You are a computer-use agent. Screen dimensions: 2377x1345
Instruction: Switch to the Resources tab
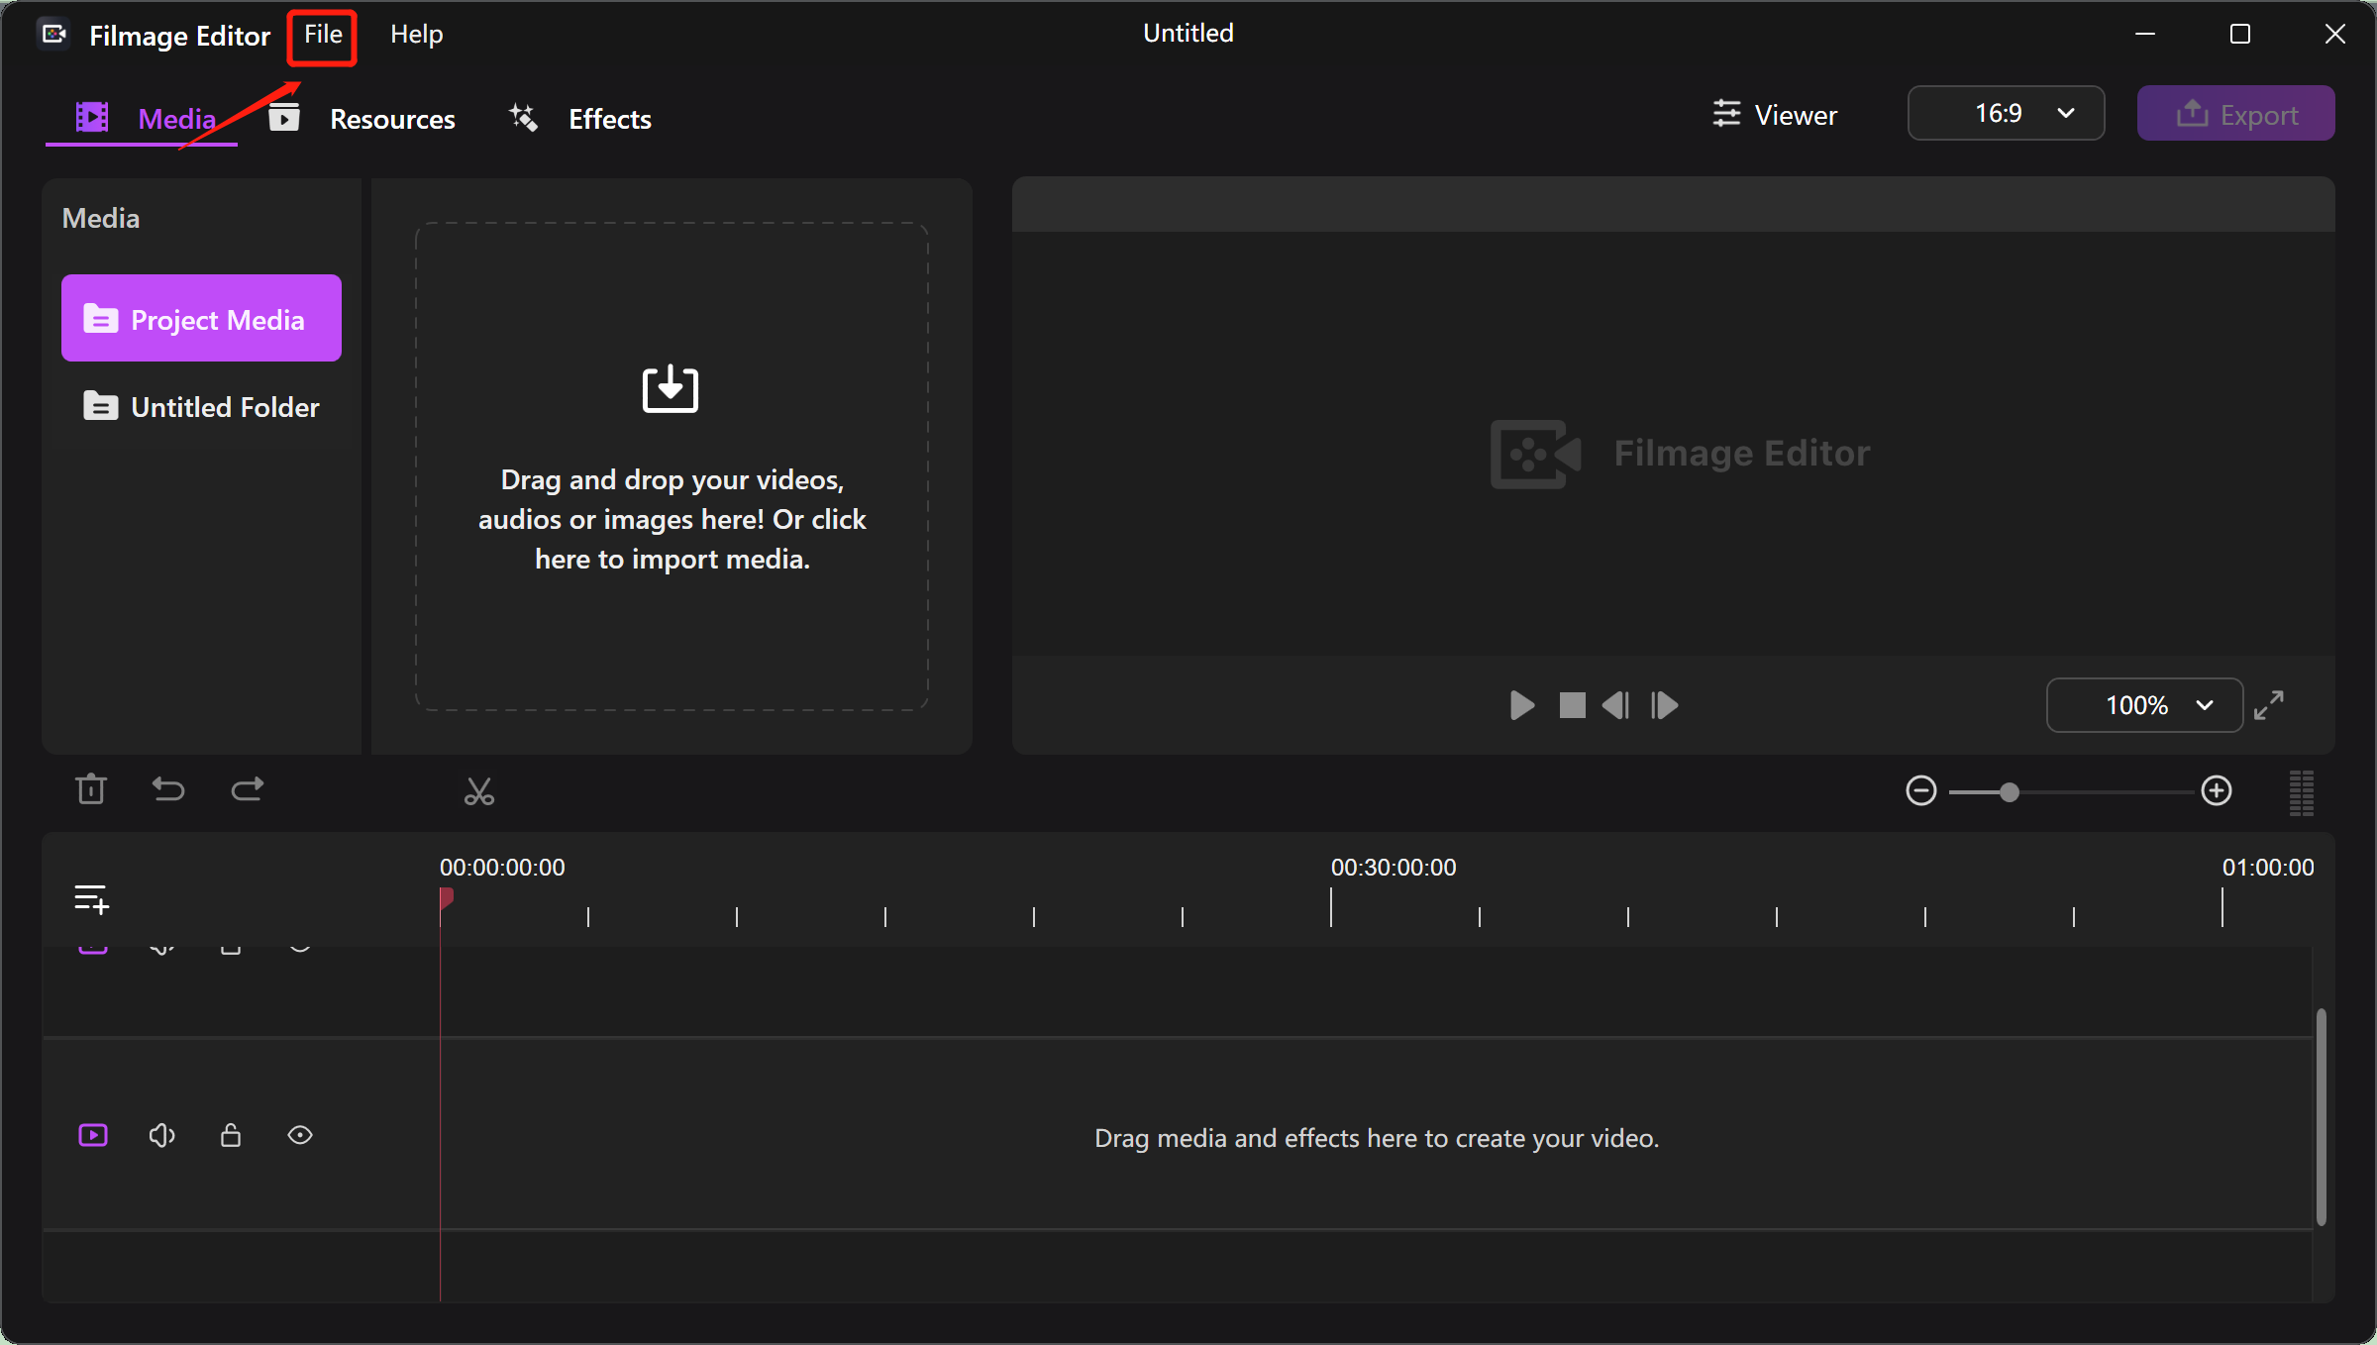click(362, 119)
